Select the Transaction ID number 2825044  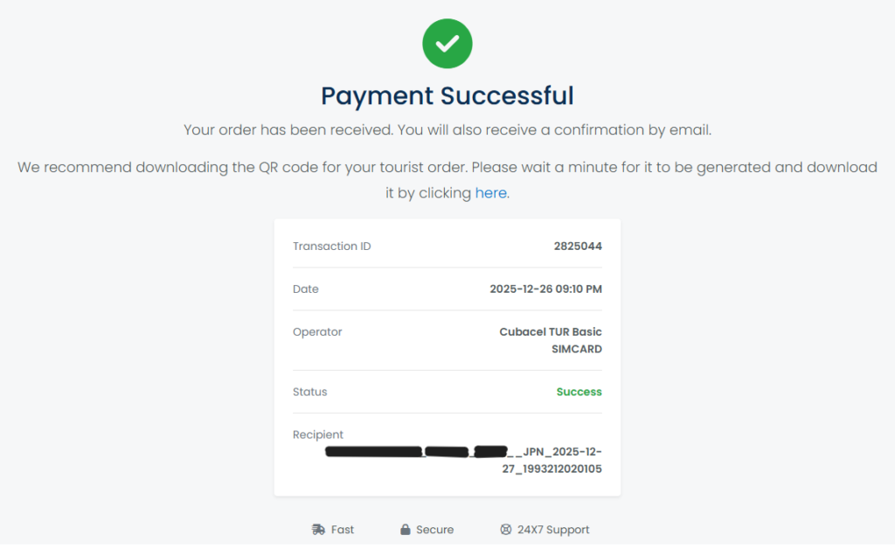tap(578, 247)
